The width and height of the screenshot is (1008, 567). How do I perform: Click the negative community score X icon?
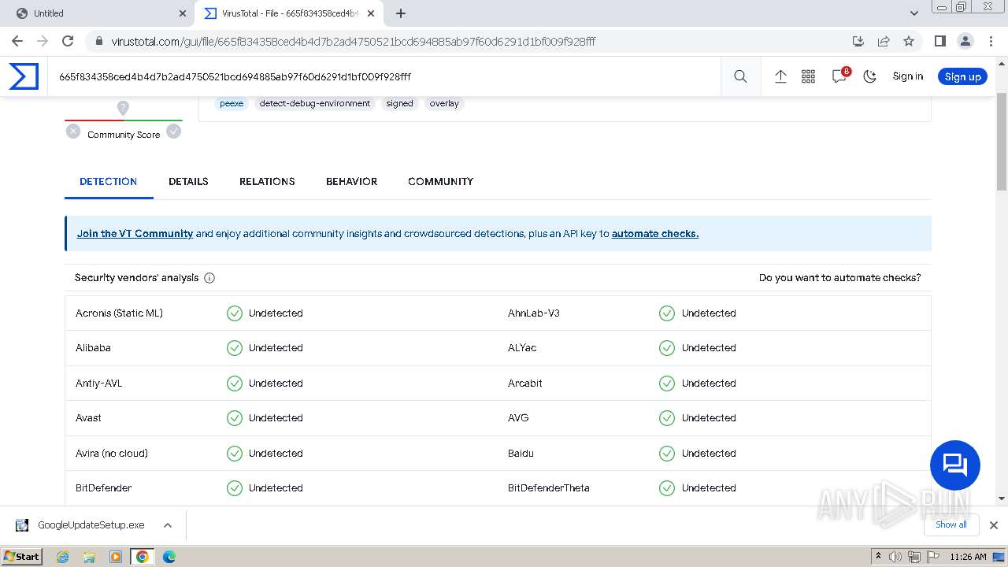73,132
